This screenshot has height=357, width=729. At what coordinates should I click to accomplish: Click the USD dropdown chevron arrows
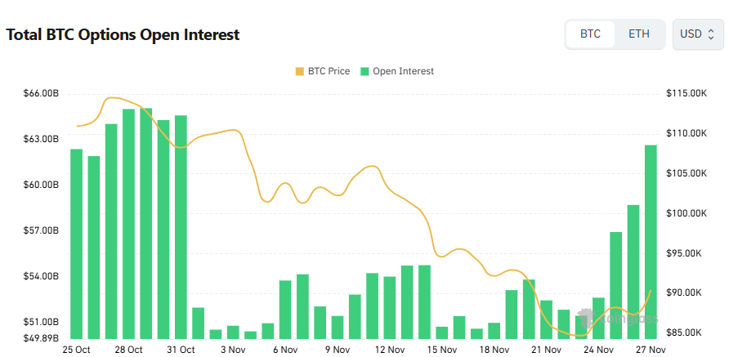pos(711,34)
